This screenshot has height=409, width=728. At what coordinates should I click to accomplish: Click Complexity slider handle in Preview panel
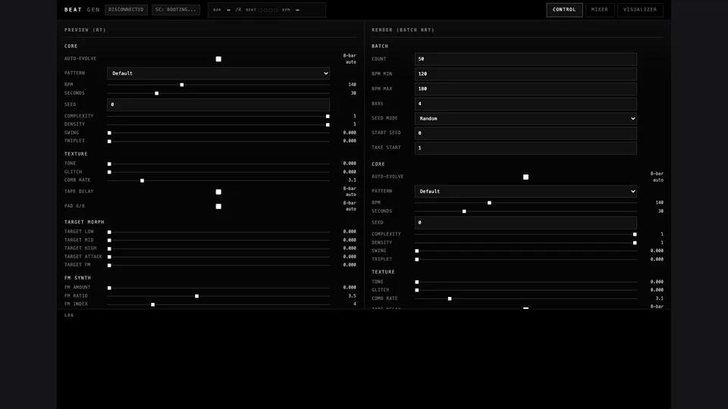click(328, 117)
